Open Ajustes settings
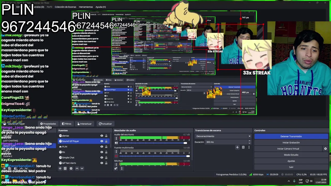Viewport: 331px width, 186px height. (291, 161)
